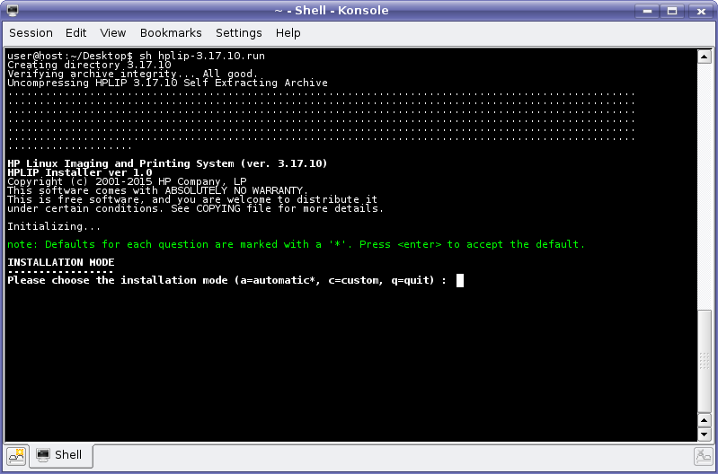718x474 pixels.
Task: Click the 'INSTALLATION MODE' heading text
Action: (61, 262)
